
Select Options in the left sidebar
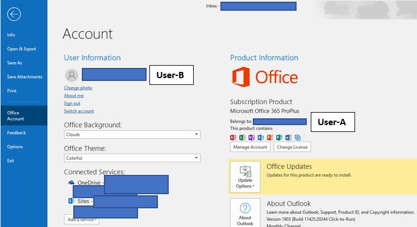15,147
